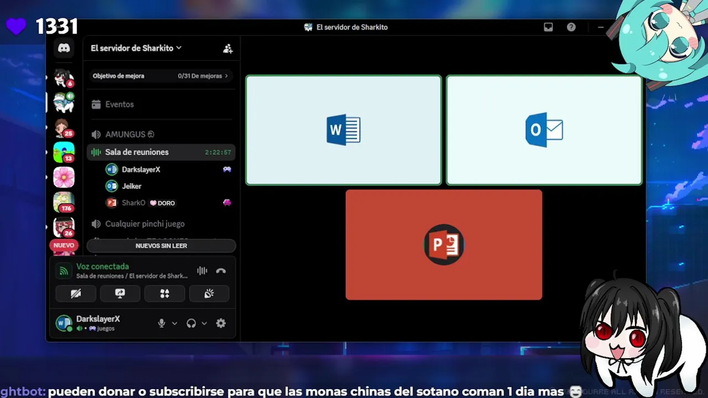Focus the PowerPoint avatar video tile
Screen dimensions: 708x398
(444, 245)
